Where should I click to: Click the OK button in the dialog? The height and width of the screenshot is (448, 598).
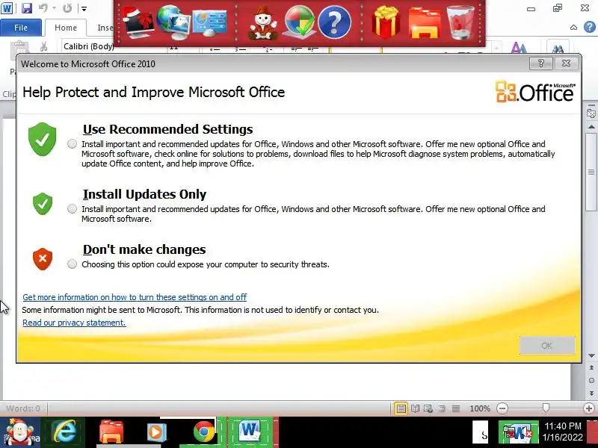(x=547, y=346)
